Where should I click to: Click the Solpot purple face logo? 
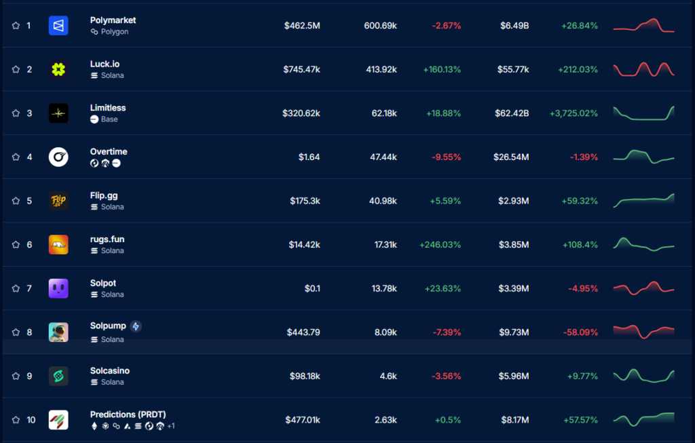[58, 289]
